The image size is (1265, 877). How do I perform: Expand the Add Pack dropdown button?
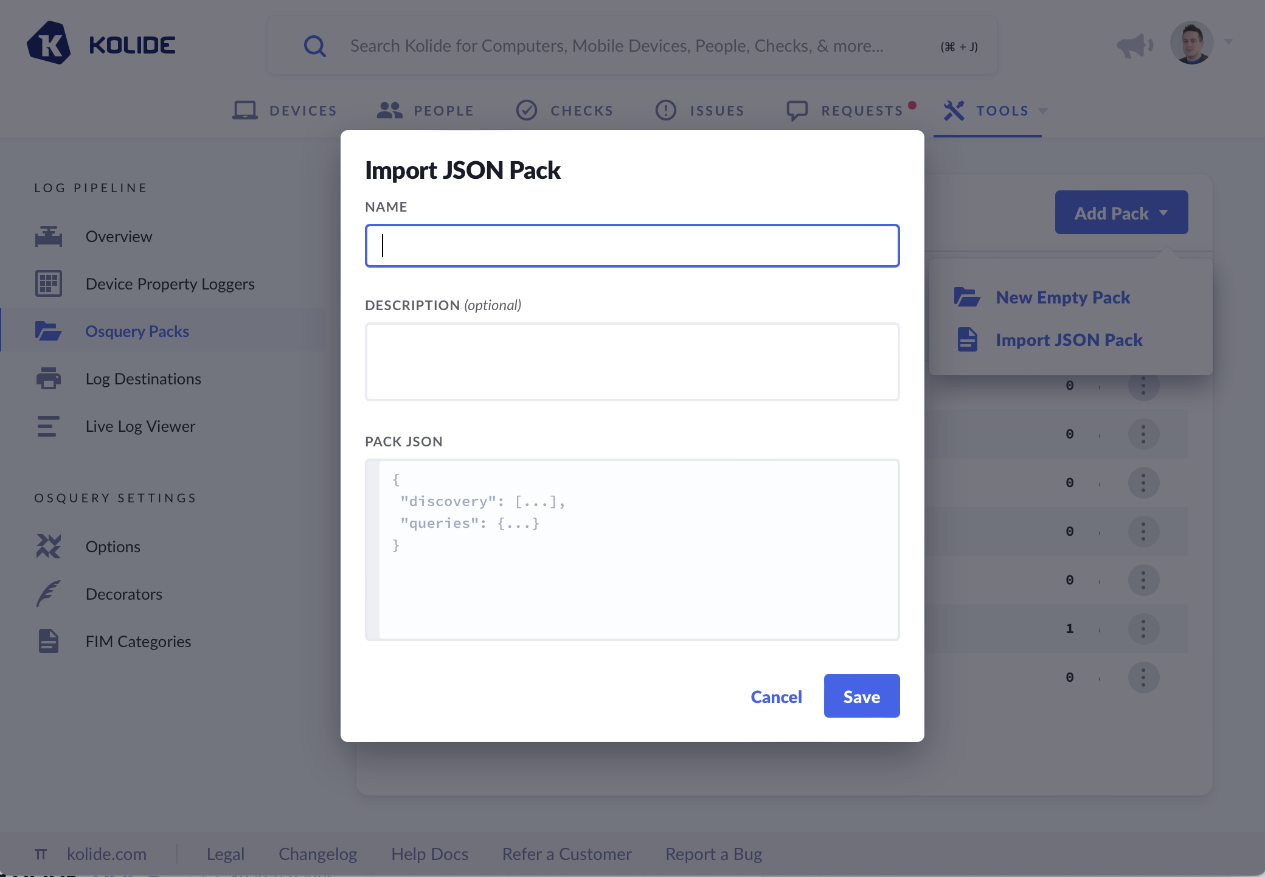click(1121, 213)
